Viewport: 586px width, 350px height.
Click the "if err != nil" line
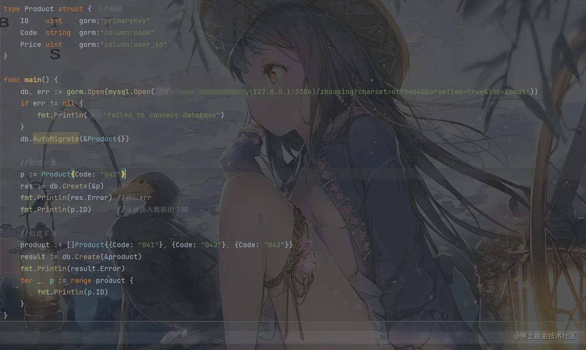[x=52, y=103]
